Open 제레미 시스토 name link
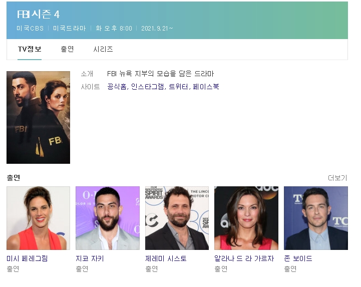 pyautogui.click(x=166, y=258)
